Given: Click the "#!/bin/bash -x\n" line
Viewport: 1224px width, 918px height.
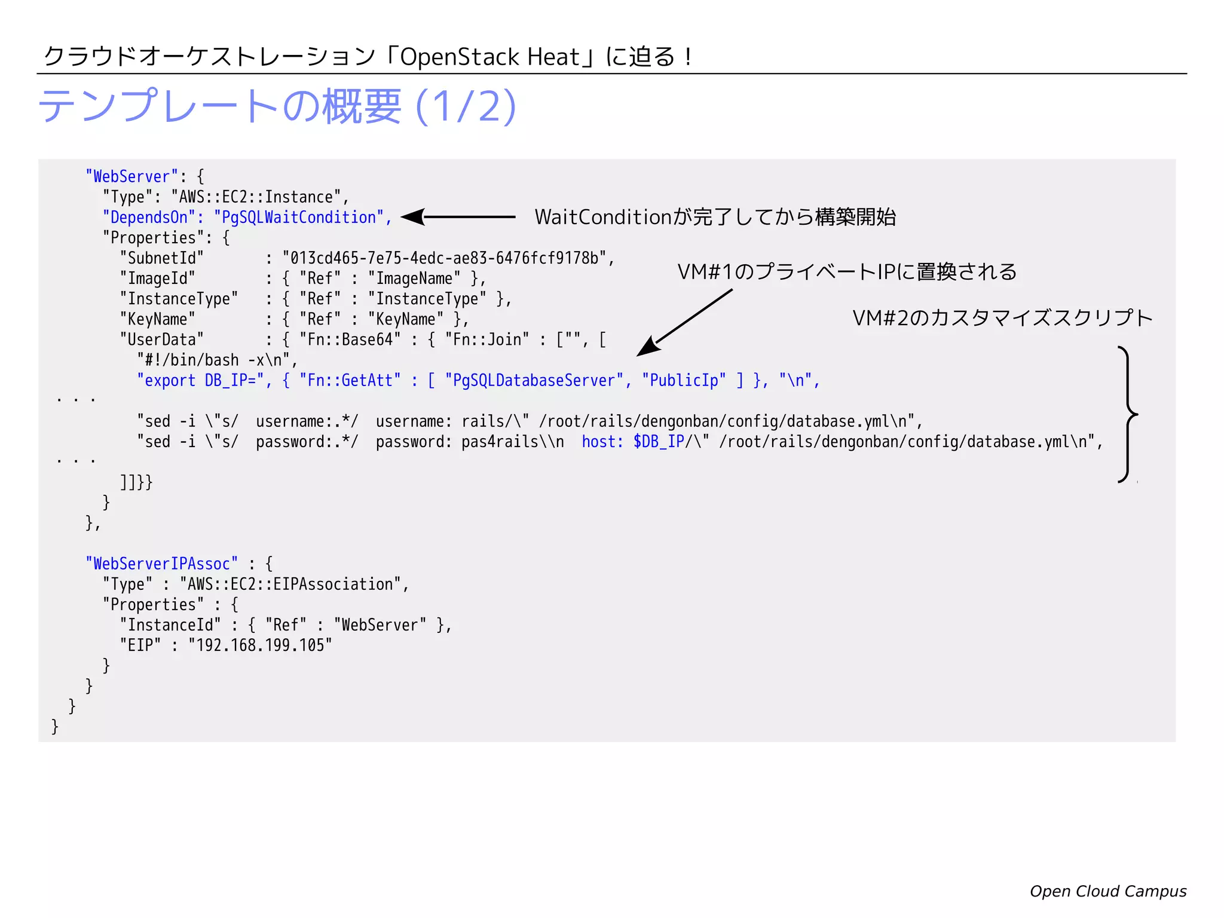Looking at the screenshot, I should click(217, 360).
